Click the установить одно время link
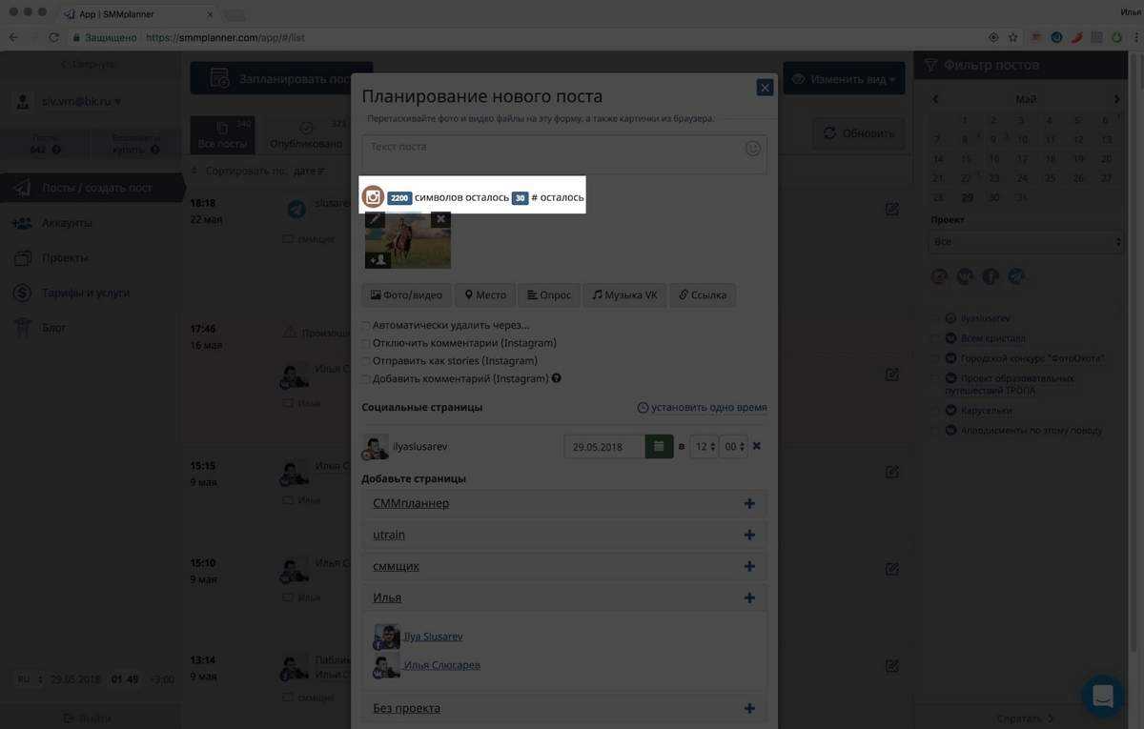The height and width of the screenshot is (729, 1144). (x=702, y=408)
